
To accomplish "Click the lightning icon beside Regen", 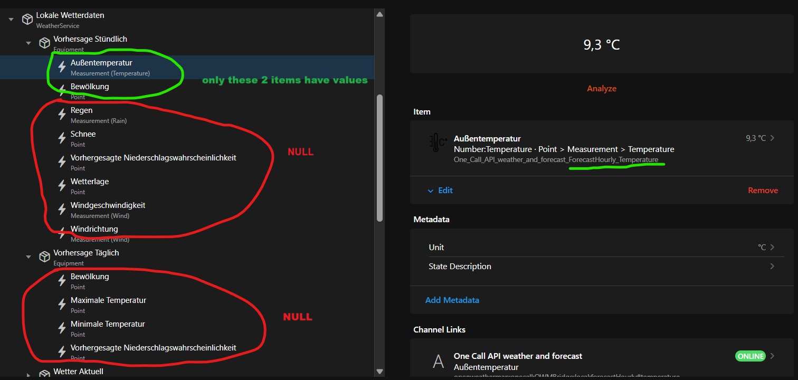I will [x=62, y=115].
